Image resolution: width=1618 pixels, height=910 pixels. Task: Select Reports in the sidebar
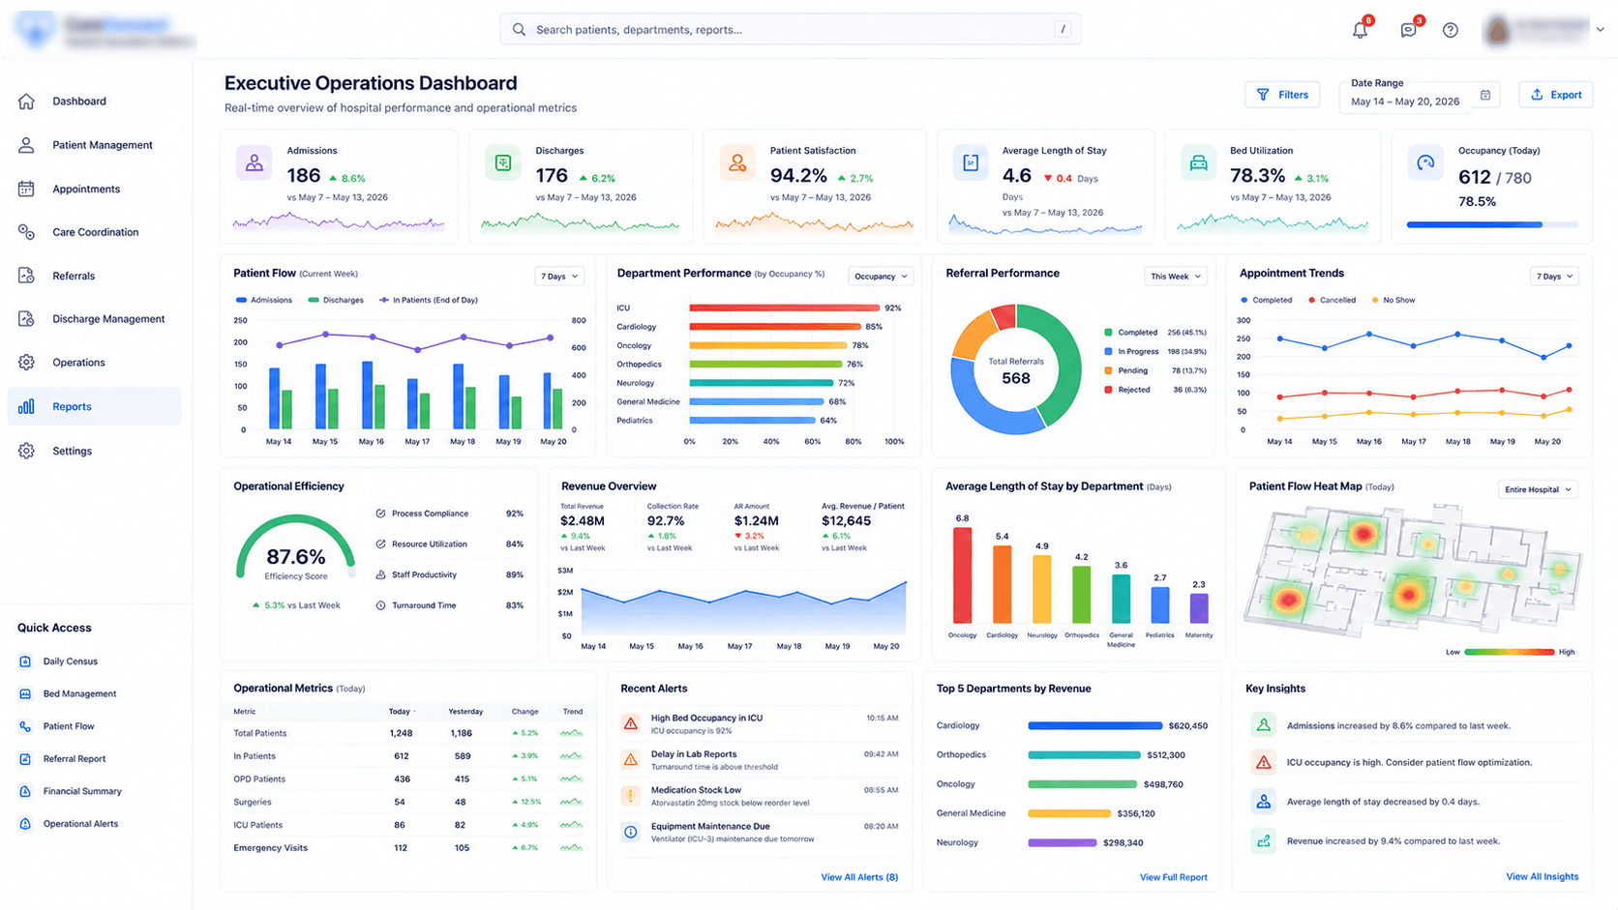point(94,406)
